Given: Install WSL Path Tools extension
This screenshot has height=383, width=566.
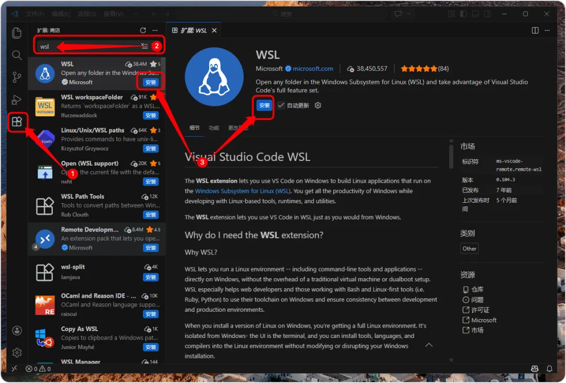Looking at the screenshot, I should pos(150,215).
